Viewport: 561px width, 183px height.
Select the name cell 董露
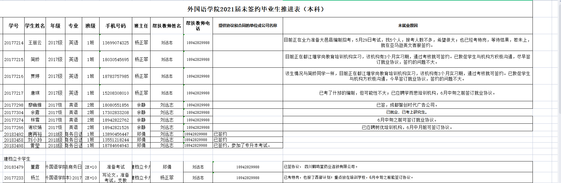point(35,167)
